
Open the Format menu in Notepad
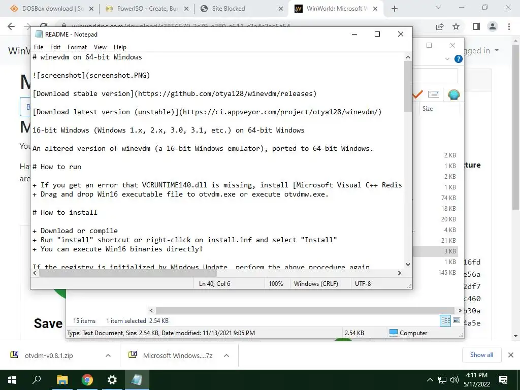77,47
